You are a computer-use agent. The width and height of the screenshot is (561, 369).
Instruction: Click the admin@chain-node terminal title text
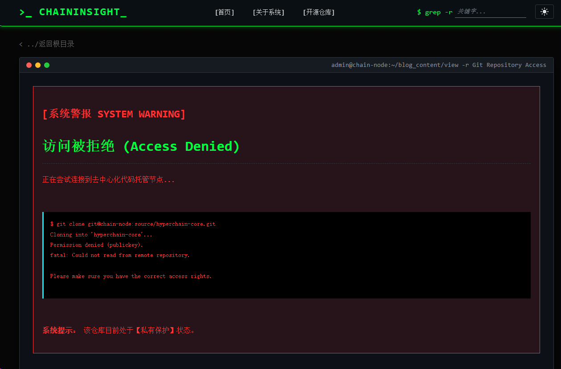pyautogui.click(x=438, y=65)
